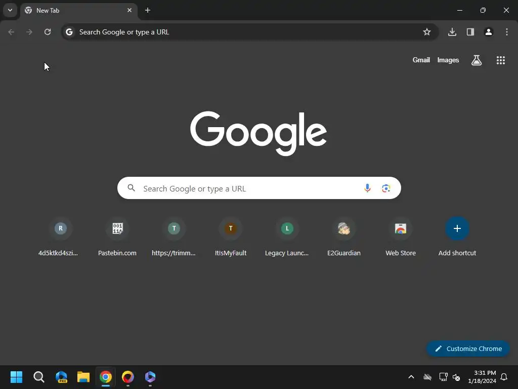Click the magnifier in the search box
518x389 pixels.
coord(132,188)
